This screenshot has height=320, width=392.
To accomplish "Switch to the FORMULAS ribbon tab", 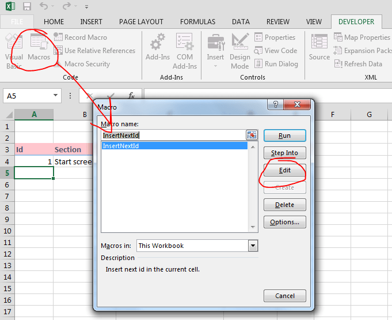I will [197, 22].
